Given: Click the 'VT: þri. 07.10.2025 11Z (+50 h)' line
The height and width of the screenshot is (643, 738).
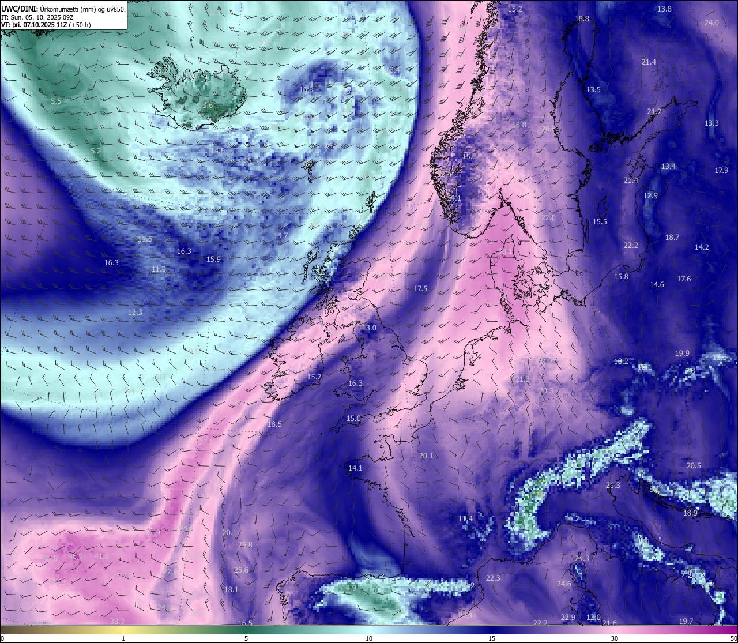Looking at the screenshot, I should click(46, 25).
